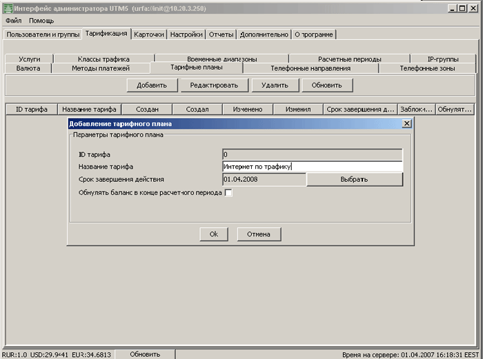Open the Карточки tab

[x=149, y=34]
